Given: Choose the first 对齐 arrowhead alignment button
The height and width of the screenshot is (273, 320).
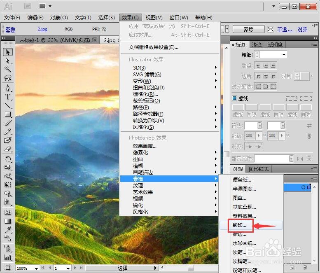Looking at the screenshot, I should (249, 146).
